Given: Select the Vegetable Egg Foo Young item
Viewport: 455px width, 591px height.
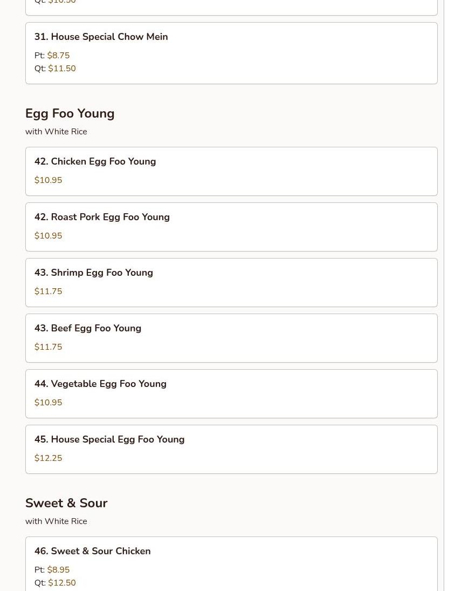Looking at the screenshot, I should pos(100,384).
